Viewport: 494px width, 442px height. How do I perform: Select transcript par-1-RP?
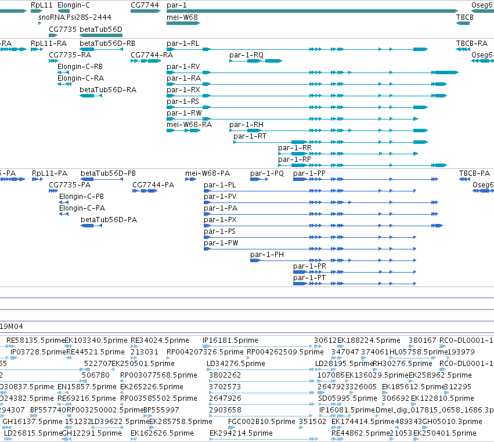(x=362, y=165)
